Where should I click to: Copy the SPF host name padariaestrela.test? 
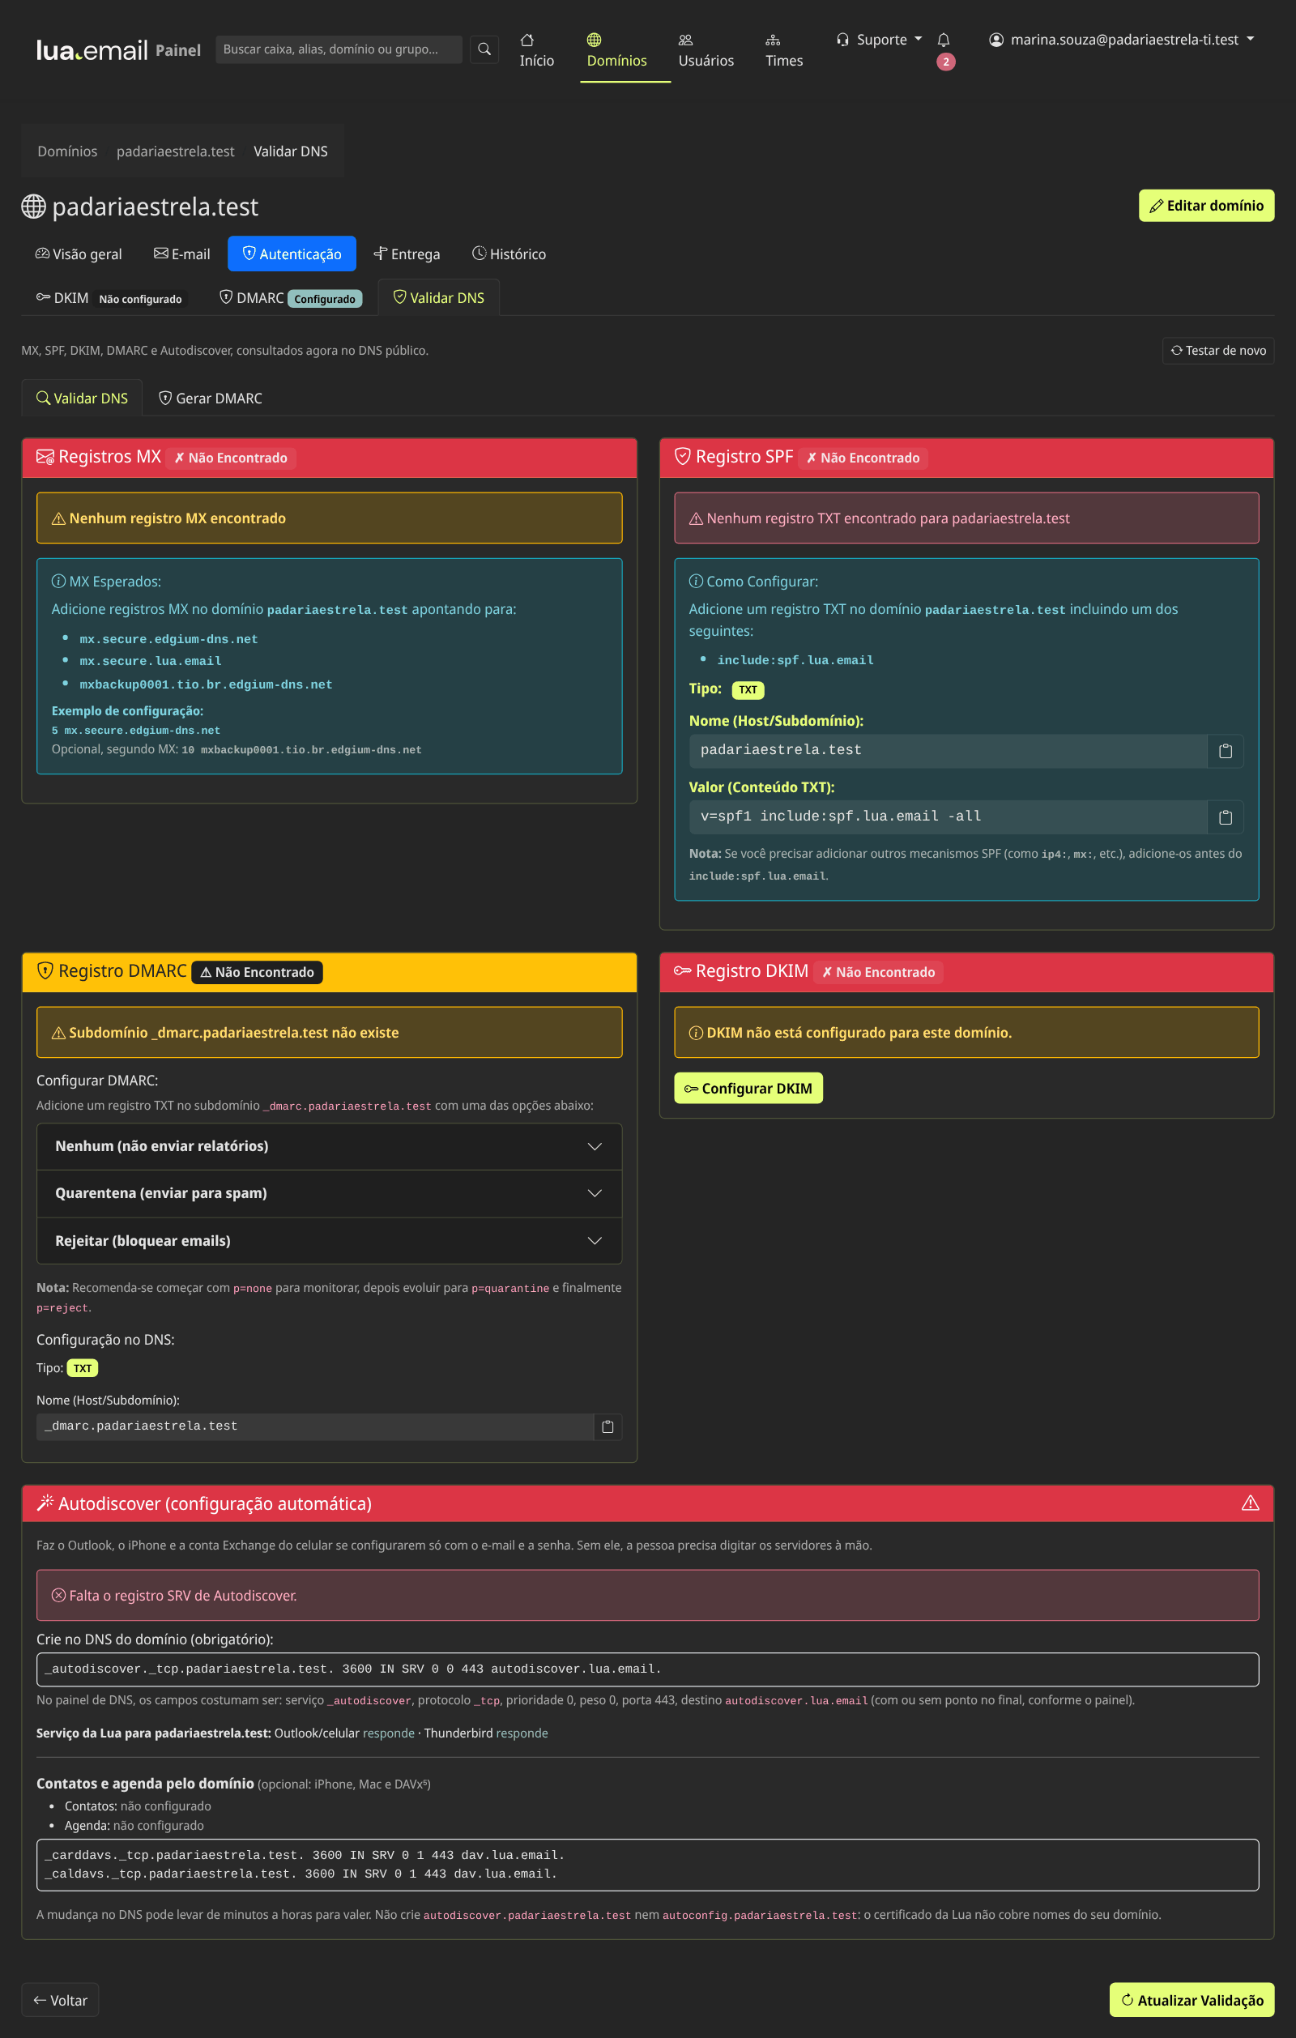[x=1225, y=751]
